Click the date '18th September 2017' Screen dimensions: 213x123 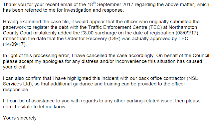(110, 4)
